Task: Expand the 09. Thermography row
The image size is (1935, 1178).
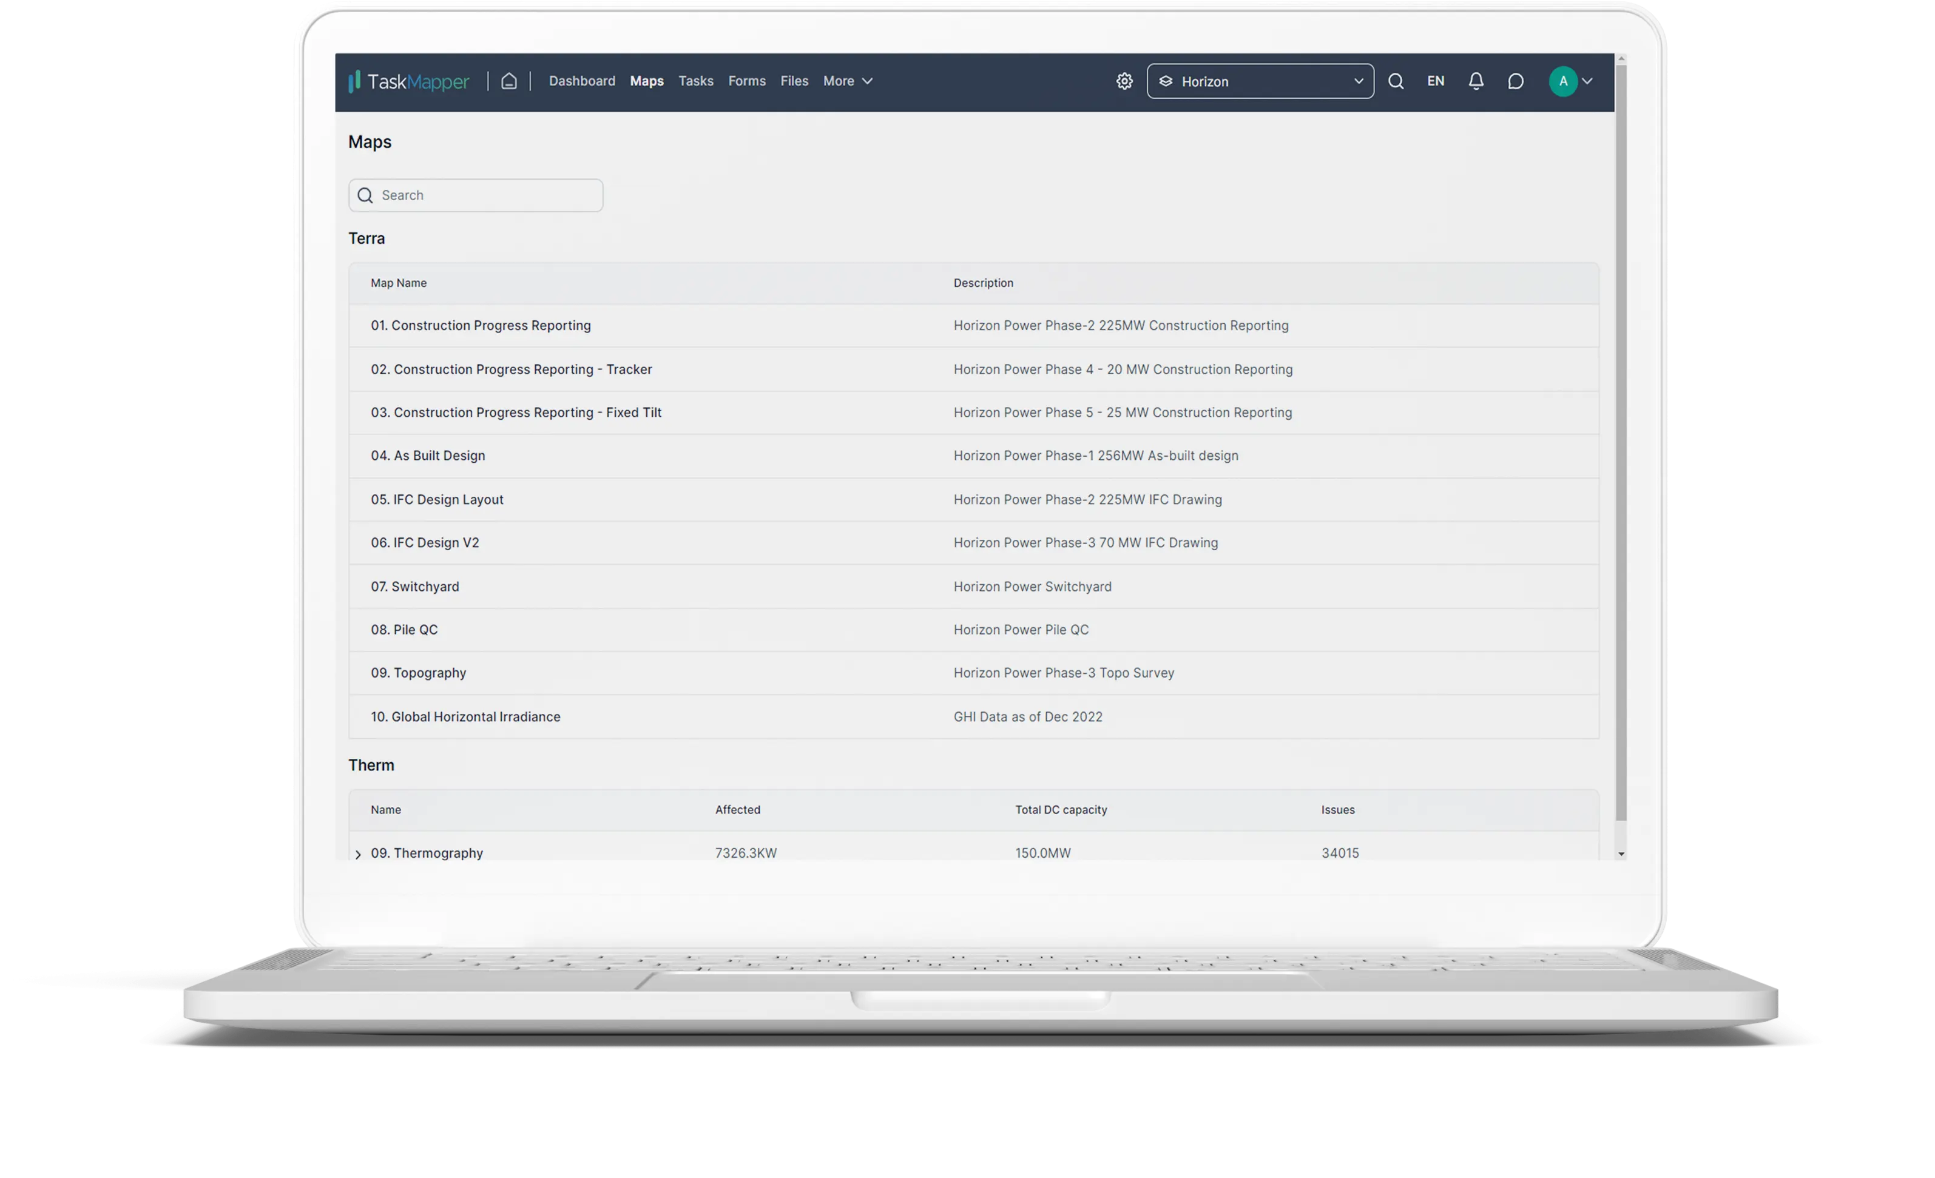Action: pos(358,853)
